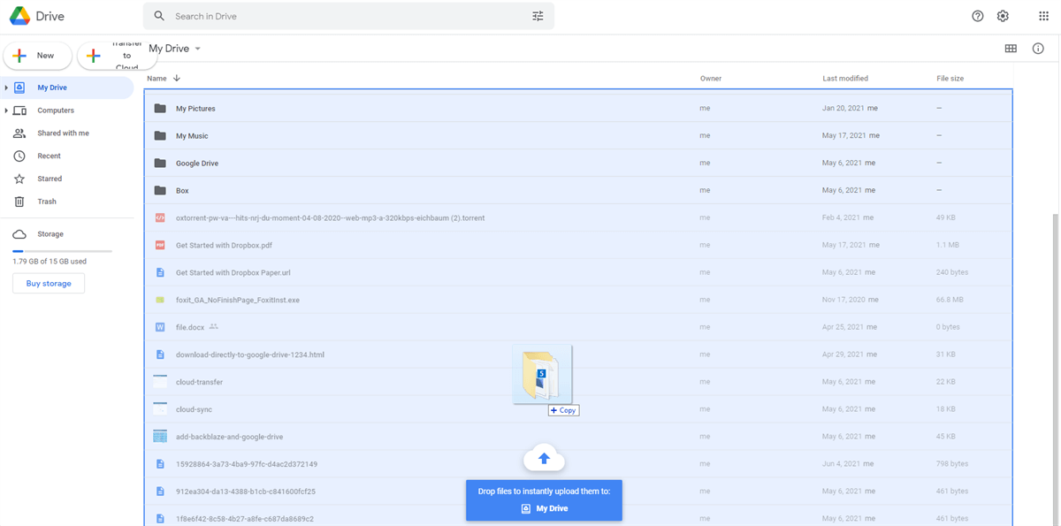Expand the Computers tree arrow
Viewport: 1061px width, 526px height.
tap(6, 111)
